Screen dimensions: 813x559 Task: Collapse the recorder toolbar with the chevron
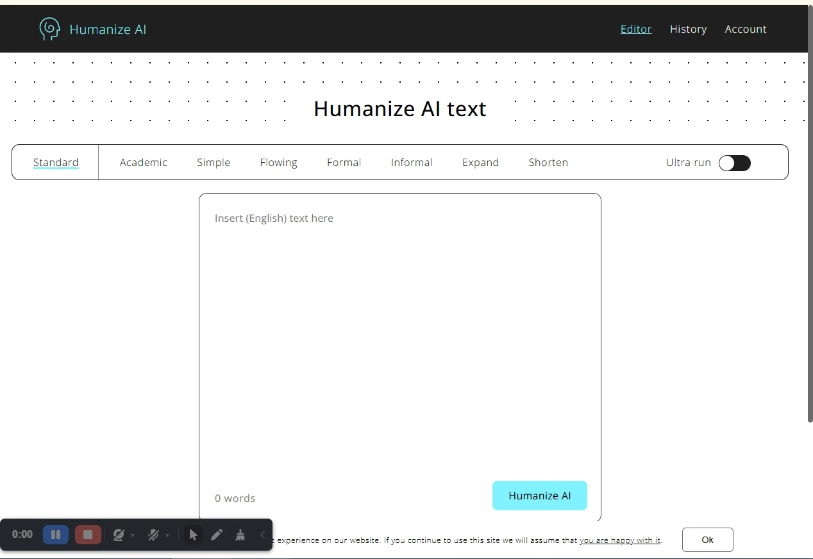point(262,535)
